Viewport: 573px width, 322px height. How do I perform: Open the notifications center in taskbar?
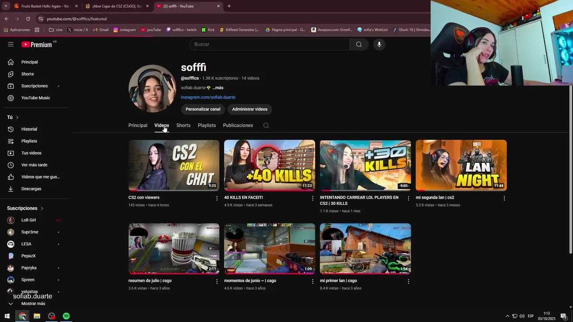coord(564,316)
